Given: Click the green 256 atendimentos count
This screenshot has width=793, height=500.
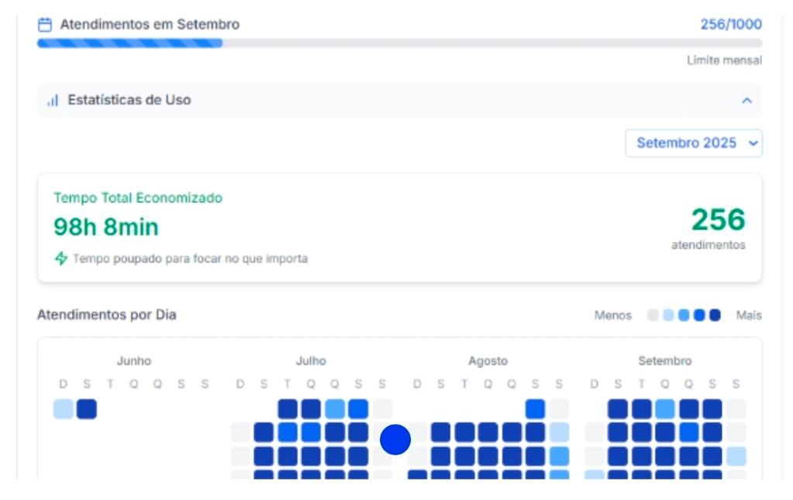Looking at the screenshot, I should point(718,220).
